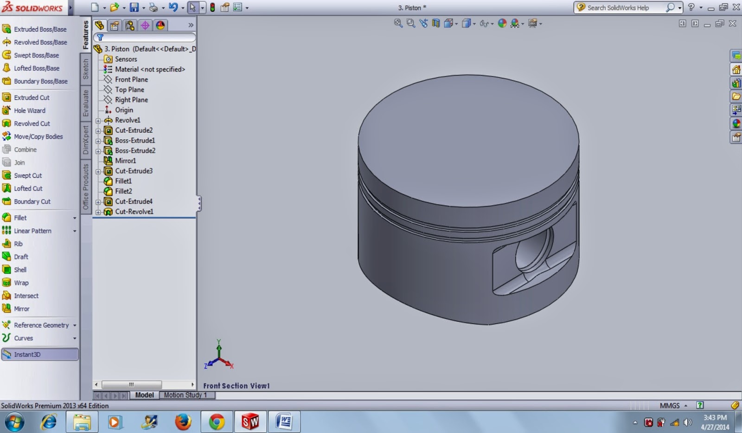Open the Linear Pattern dropdown arrow

pyautogui.click(x=75, y=231)
